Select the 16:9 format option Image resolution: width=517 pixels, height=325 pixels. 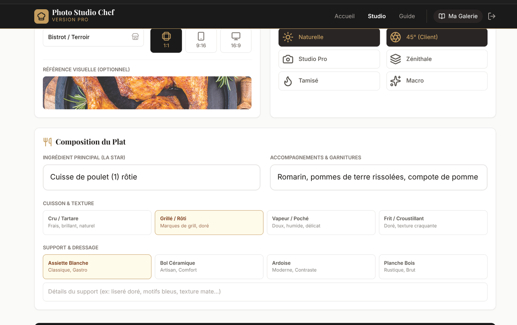pyautogui.click(x=235, y=40)
